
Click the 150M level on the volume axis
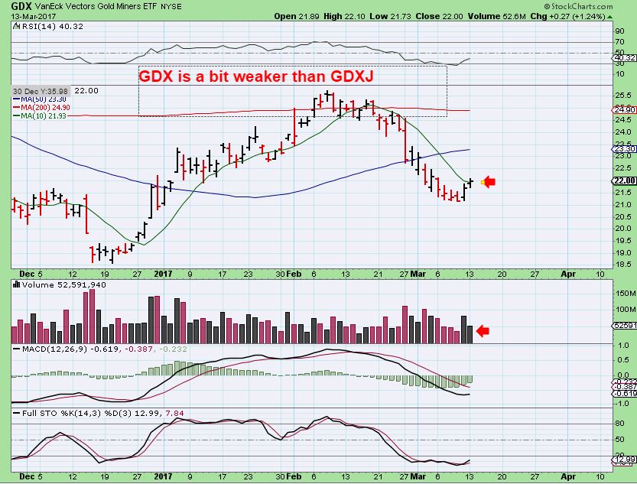pyautogui.click(x=626, y=293)
